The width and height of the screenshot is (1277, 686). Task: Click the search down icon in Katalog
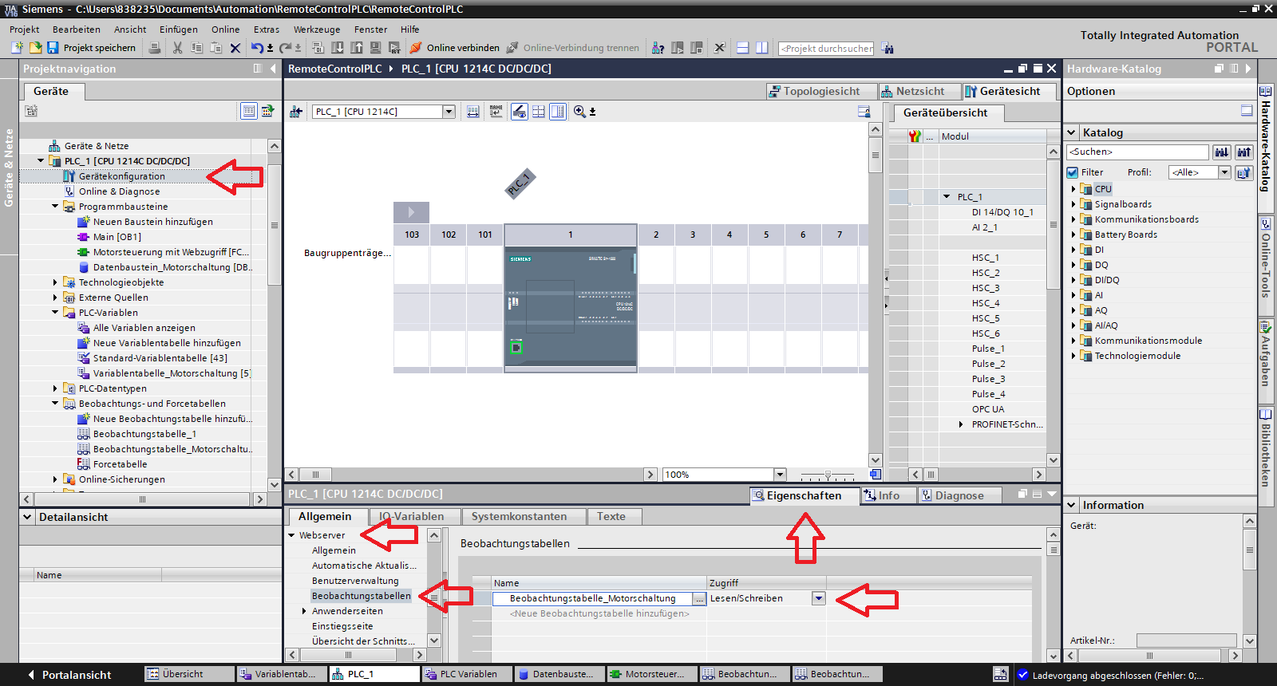coord(1222,152)
